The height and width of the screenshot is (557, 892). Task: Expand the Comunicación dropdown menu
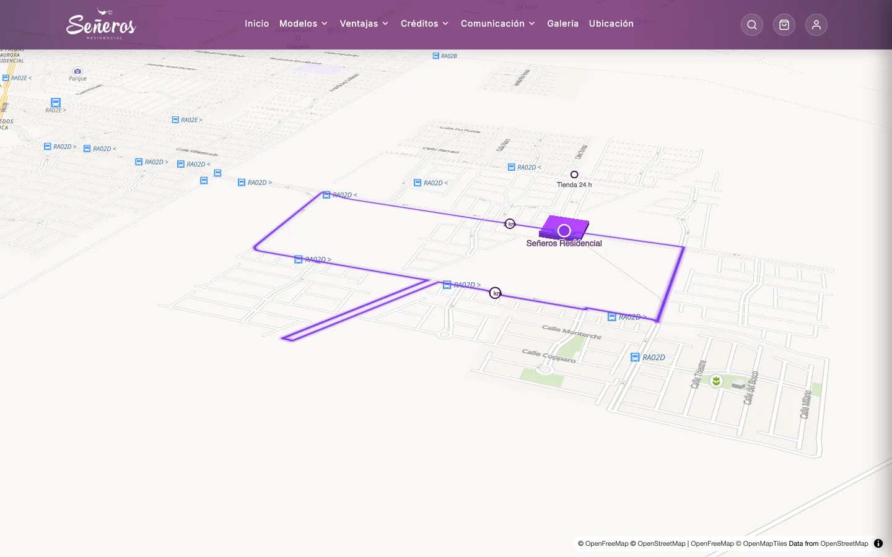pos(498,24)
